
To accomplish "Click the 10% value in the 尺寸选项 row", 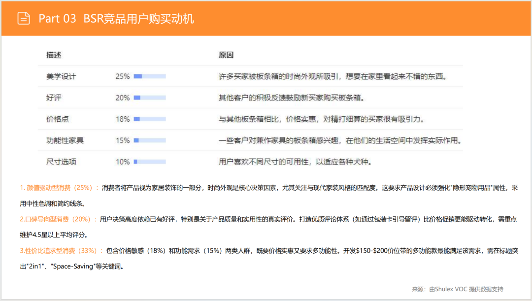I will click(123, 162).
